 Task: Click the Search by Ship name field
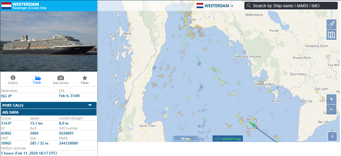click(291, 6)
